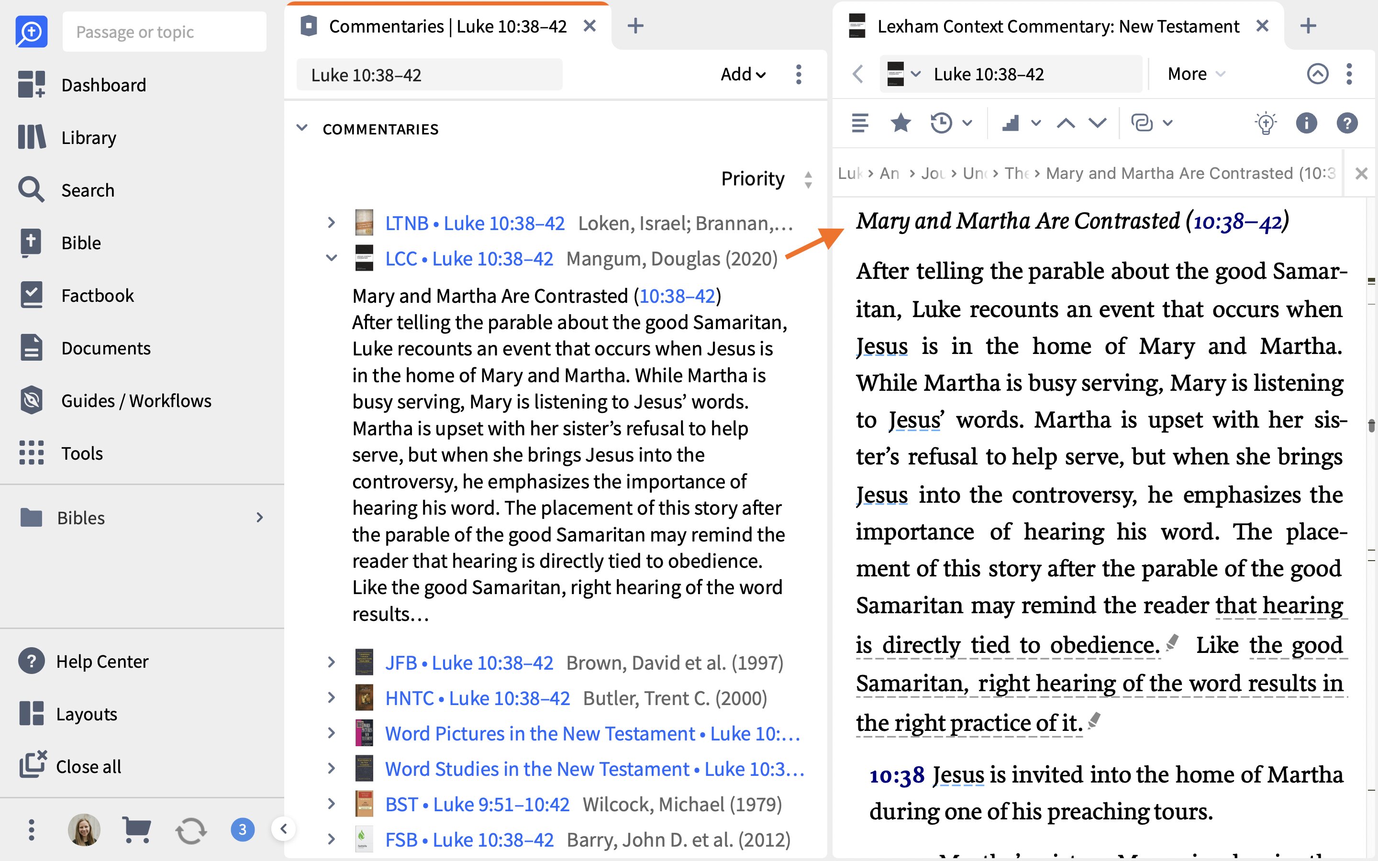The width and height of the screenshot is (1378, 861).
Task: Open table of contents in commentary panel
Action: coord(860,123)
